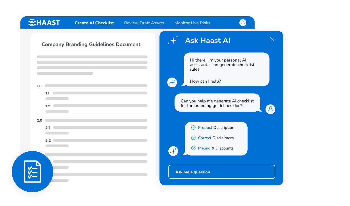Click the blue Pricing link text

pos(204,148)
